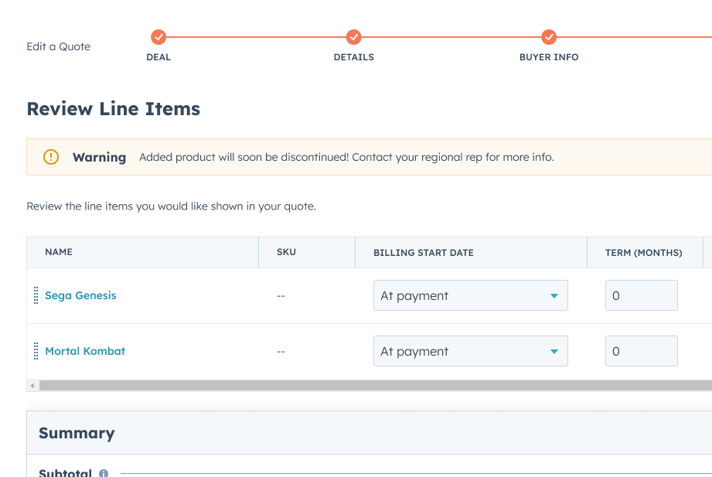Click the left scroll arrow of table
Image resolution: width=712 pixels, height=477 pixels.
[x=32, y=385]
